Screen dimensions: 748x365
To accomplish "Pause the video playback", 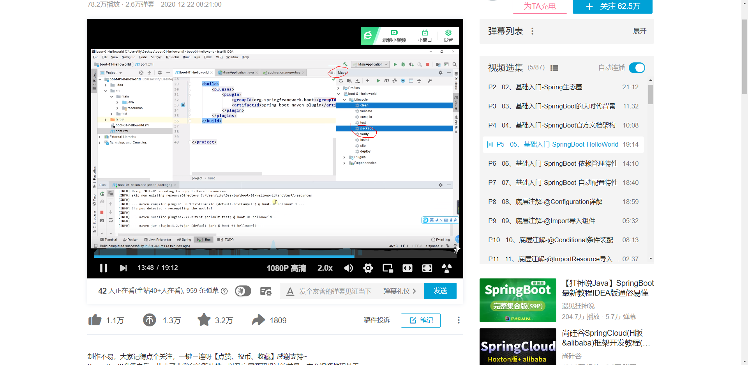I will pyautogui.click(x=103, y=268).
